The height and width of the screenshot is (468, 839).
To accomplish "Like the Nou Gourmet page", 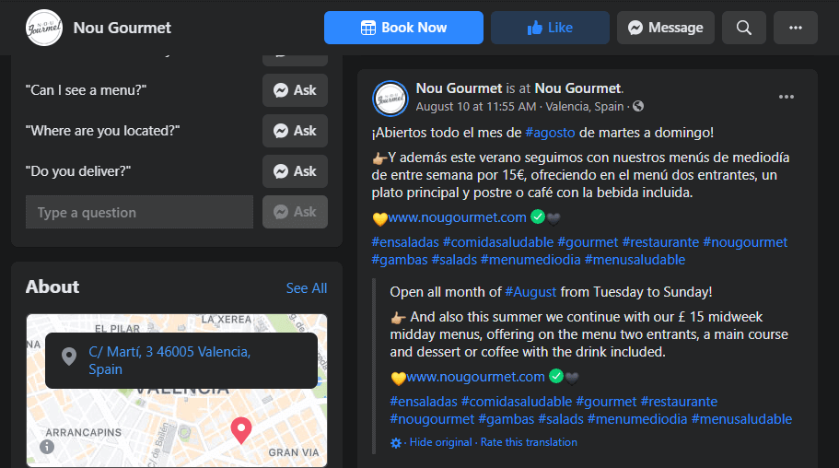I will (x=550, y=28).
